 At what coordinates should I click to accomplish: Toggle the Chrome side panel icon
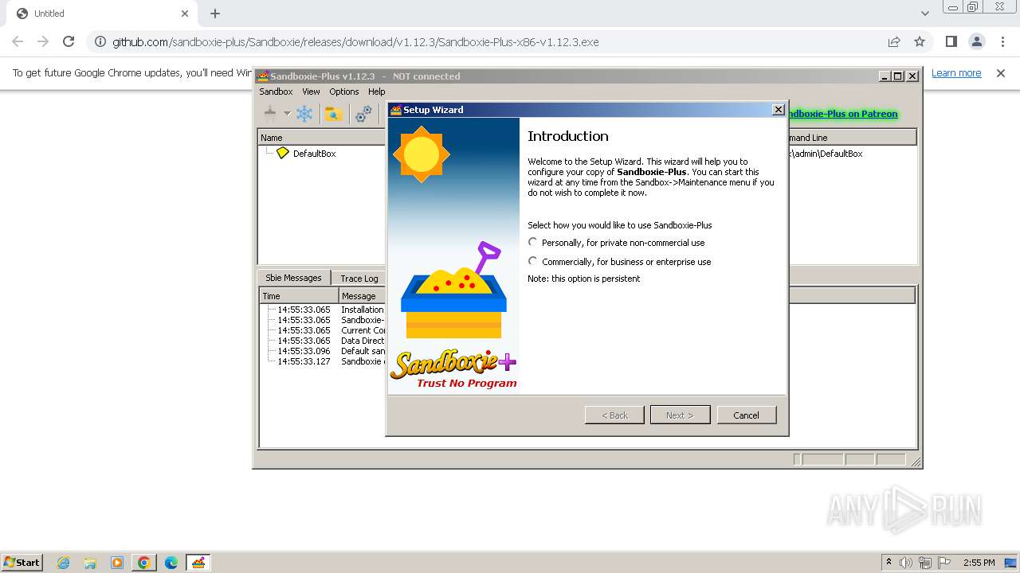click(x=951, y=41)
